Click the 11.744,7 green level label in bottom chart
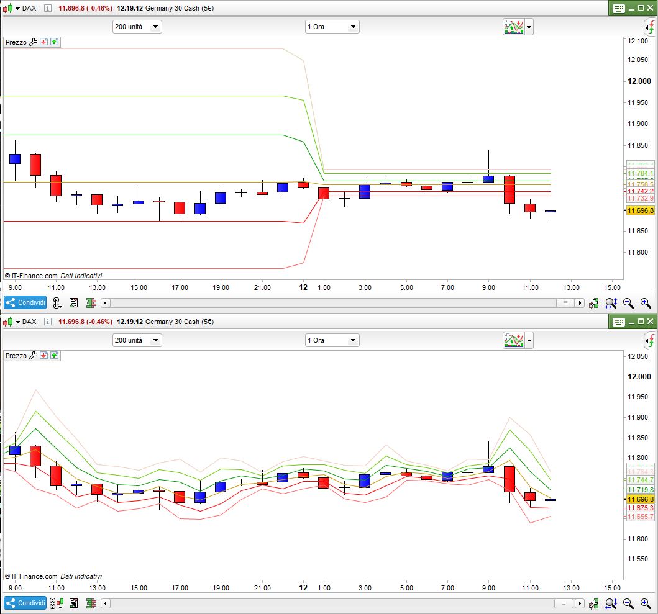This screenshot has height=614, width=658. pyautogui.click(x=641, y=480)
